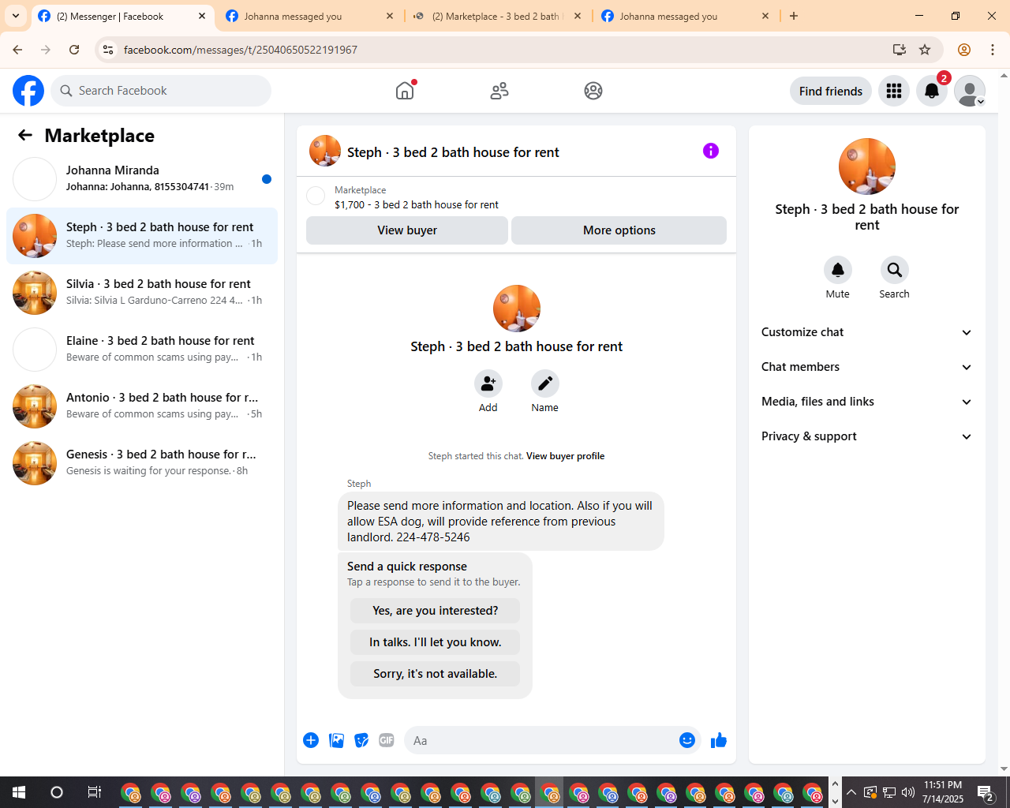Open the emoji picker smiley
The image size is (1010, 808).
pyautogui.click(x=687, y=740)
